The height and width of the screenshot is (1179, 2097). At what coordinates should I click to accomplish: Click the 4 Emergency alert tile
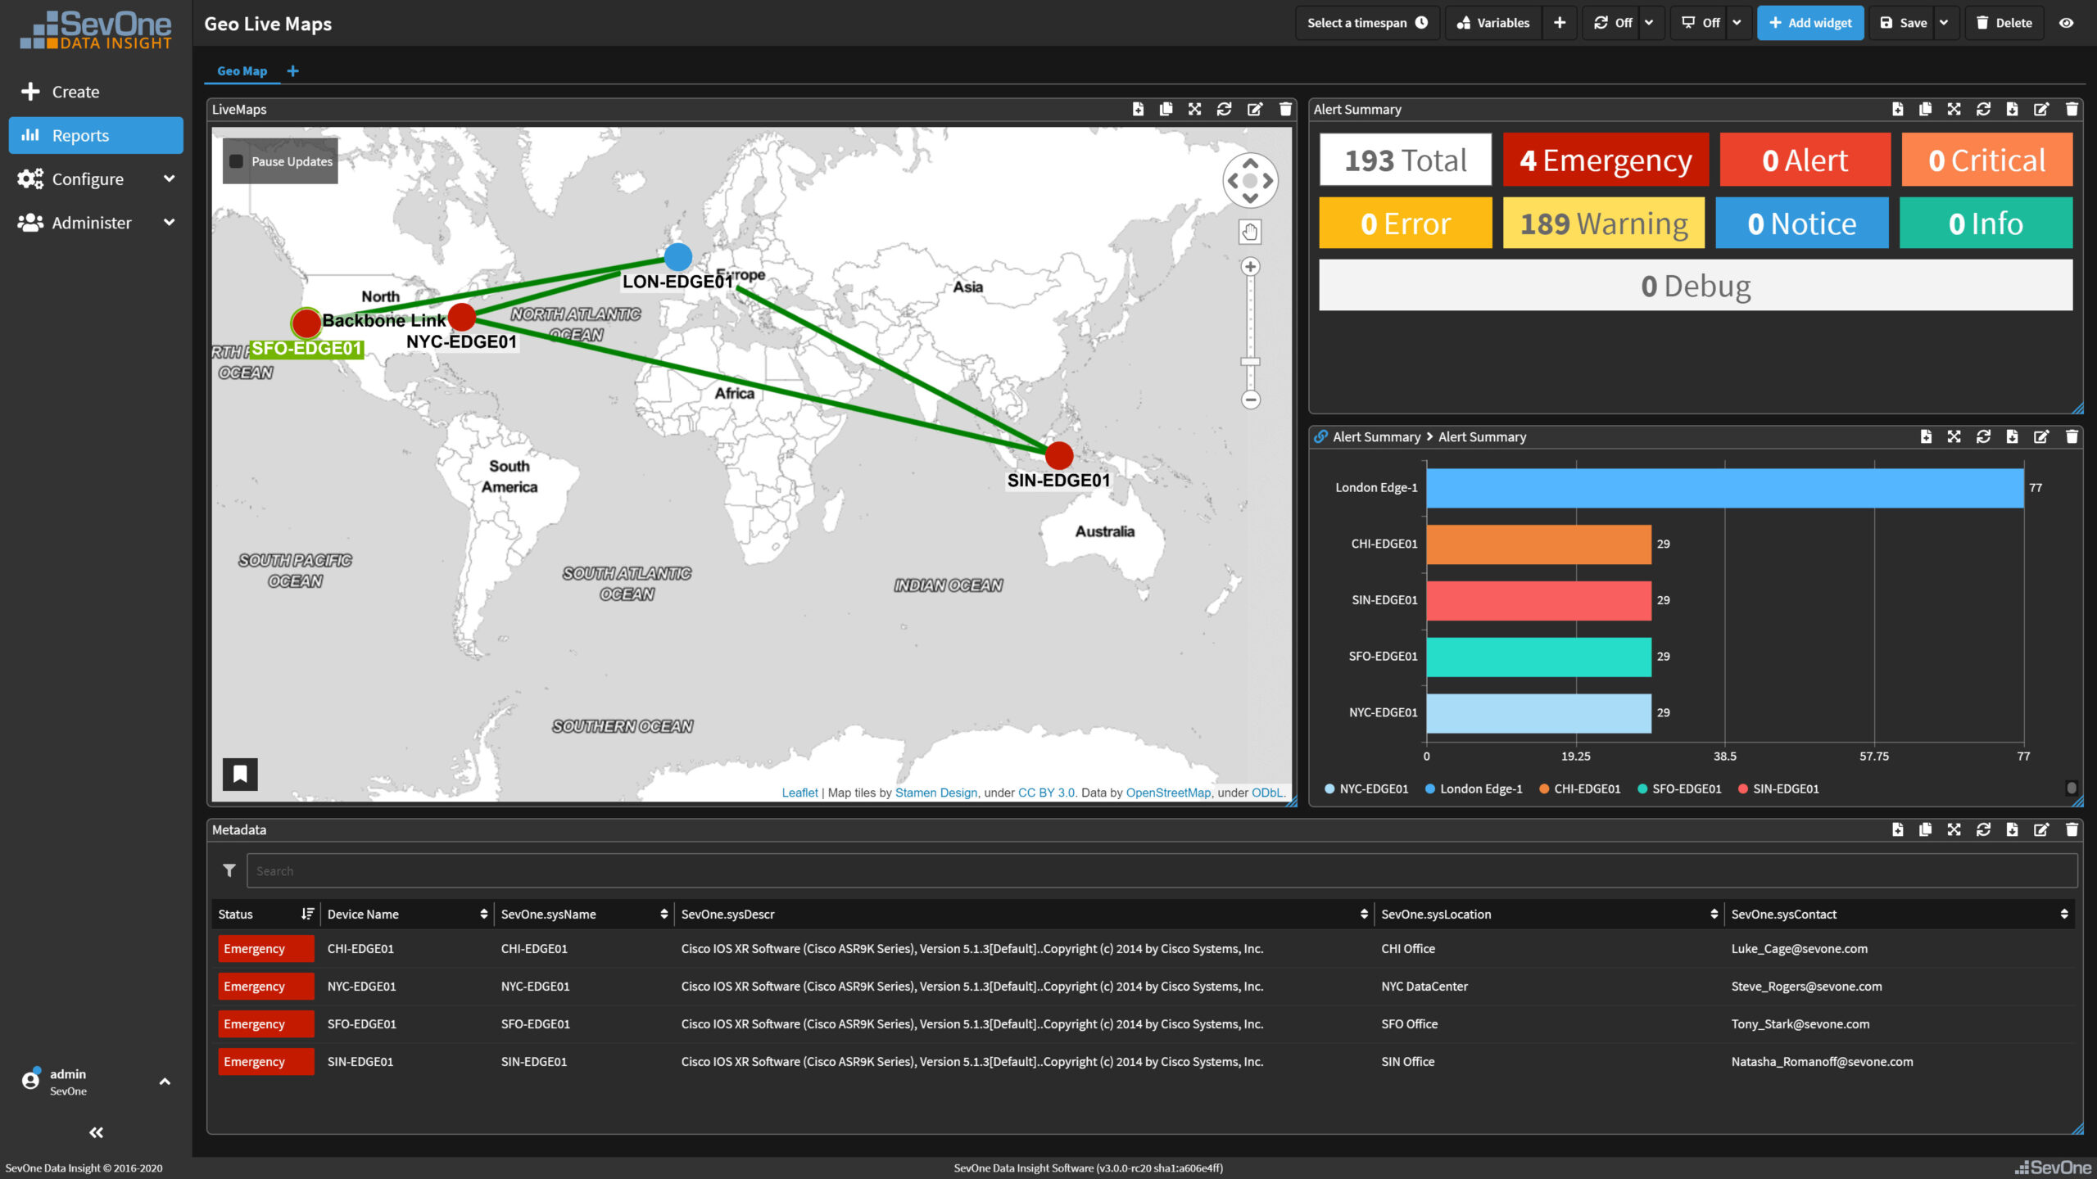pyautogui.click(x=1606, y=160)
